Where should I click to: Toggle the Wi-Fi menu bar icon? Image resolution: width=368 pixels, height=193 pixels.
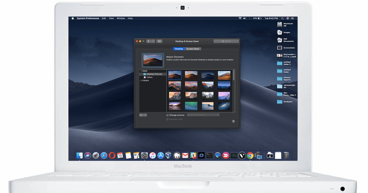coord(240,18)
